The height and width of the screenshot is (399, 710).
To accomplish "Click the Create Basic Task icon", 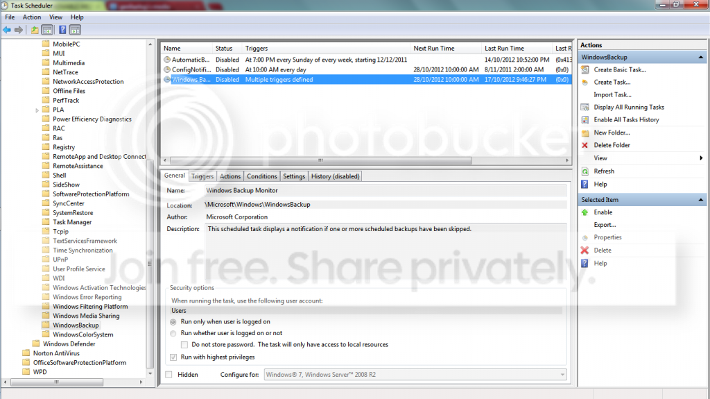I will pos(585,70).
